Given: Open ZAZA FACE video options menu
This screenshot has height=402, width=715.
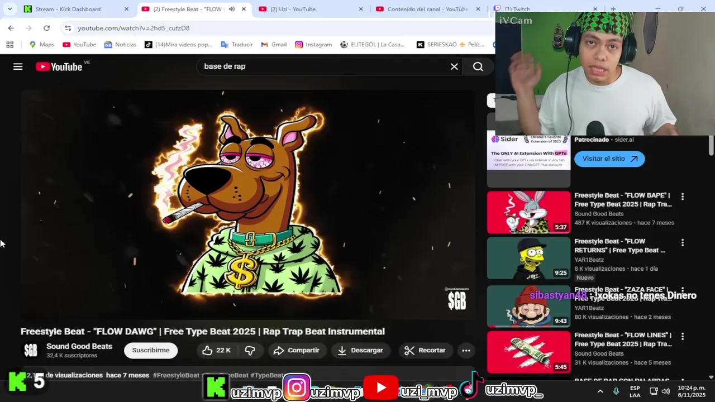Looking at the screenshot, I should tap(682, 291).
